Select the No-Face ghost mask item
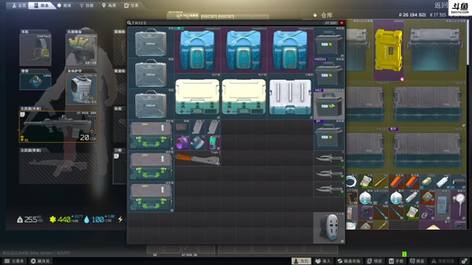The image size is (472, 265). click(x=329, y=228)
